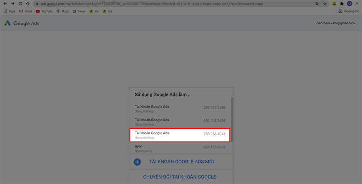362x184 pixels.
Task: Click the translate page icon in address bar
Action: [317, 4]
